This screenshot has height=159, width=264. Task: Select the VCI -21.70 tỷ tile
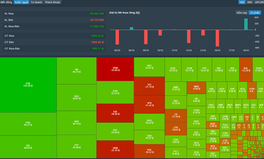point(149,86)
